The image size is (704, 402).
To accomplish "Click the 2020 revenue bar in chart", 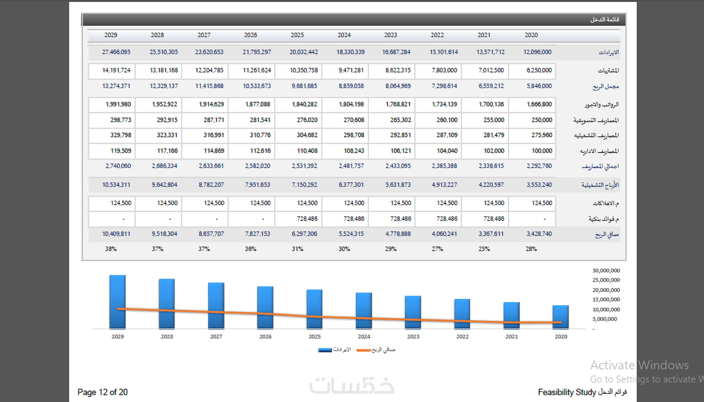I will (x=561, y=317).
